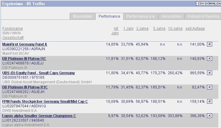The height and width of the screenshot is (128, 221).
Task: Open Lupus alpha Smaller German Champions C
Action: [39, 116]
